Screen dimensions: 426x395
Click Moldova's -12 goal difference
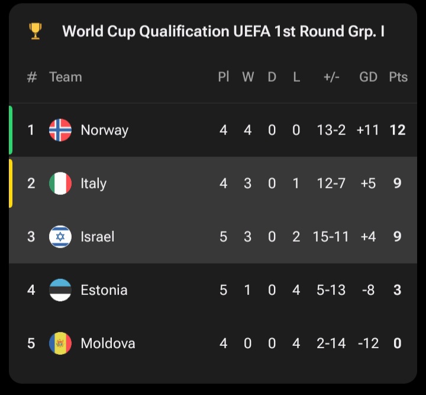pyautogui.click(x=368, y=343)
